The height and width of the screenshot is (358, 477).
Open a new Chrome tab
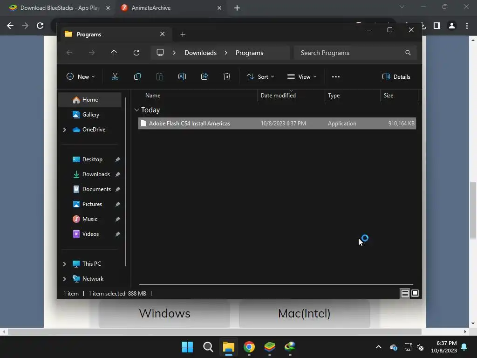click(x=237, y=8)
